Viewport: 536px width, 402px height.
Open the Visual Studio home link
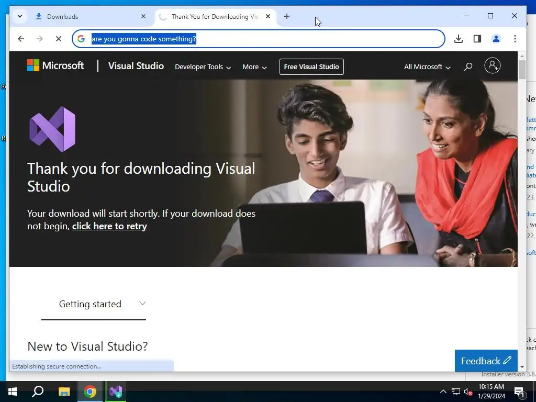pos(136,66)
